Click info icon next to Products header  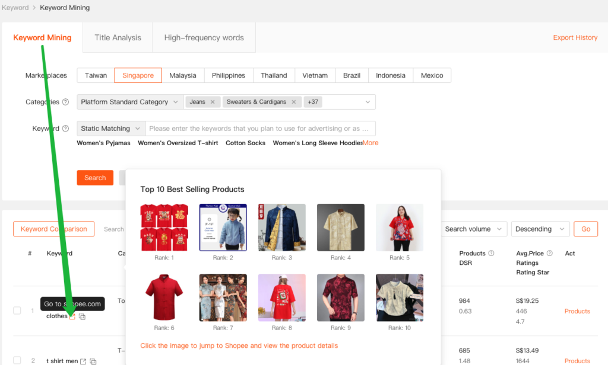pyautogui.click(x=491, y=254)
